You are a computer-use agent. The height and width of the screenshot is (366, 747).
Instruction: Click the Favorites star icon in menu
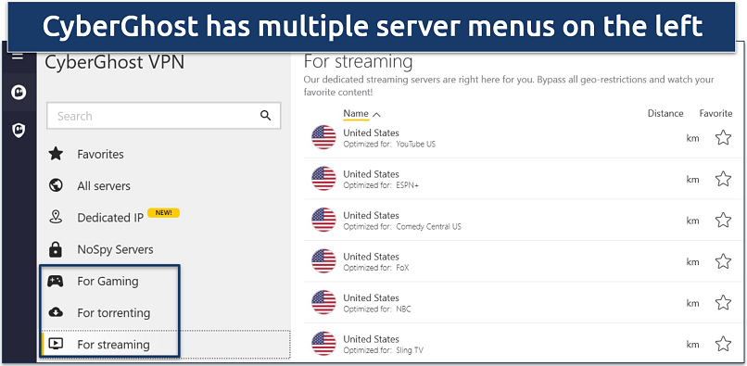pos(56,154)
